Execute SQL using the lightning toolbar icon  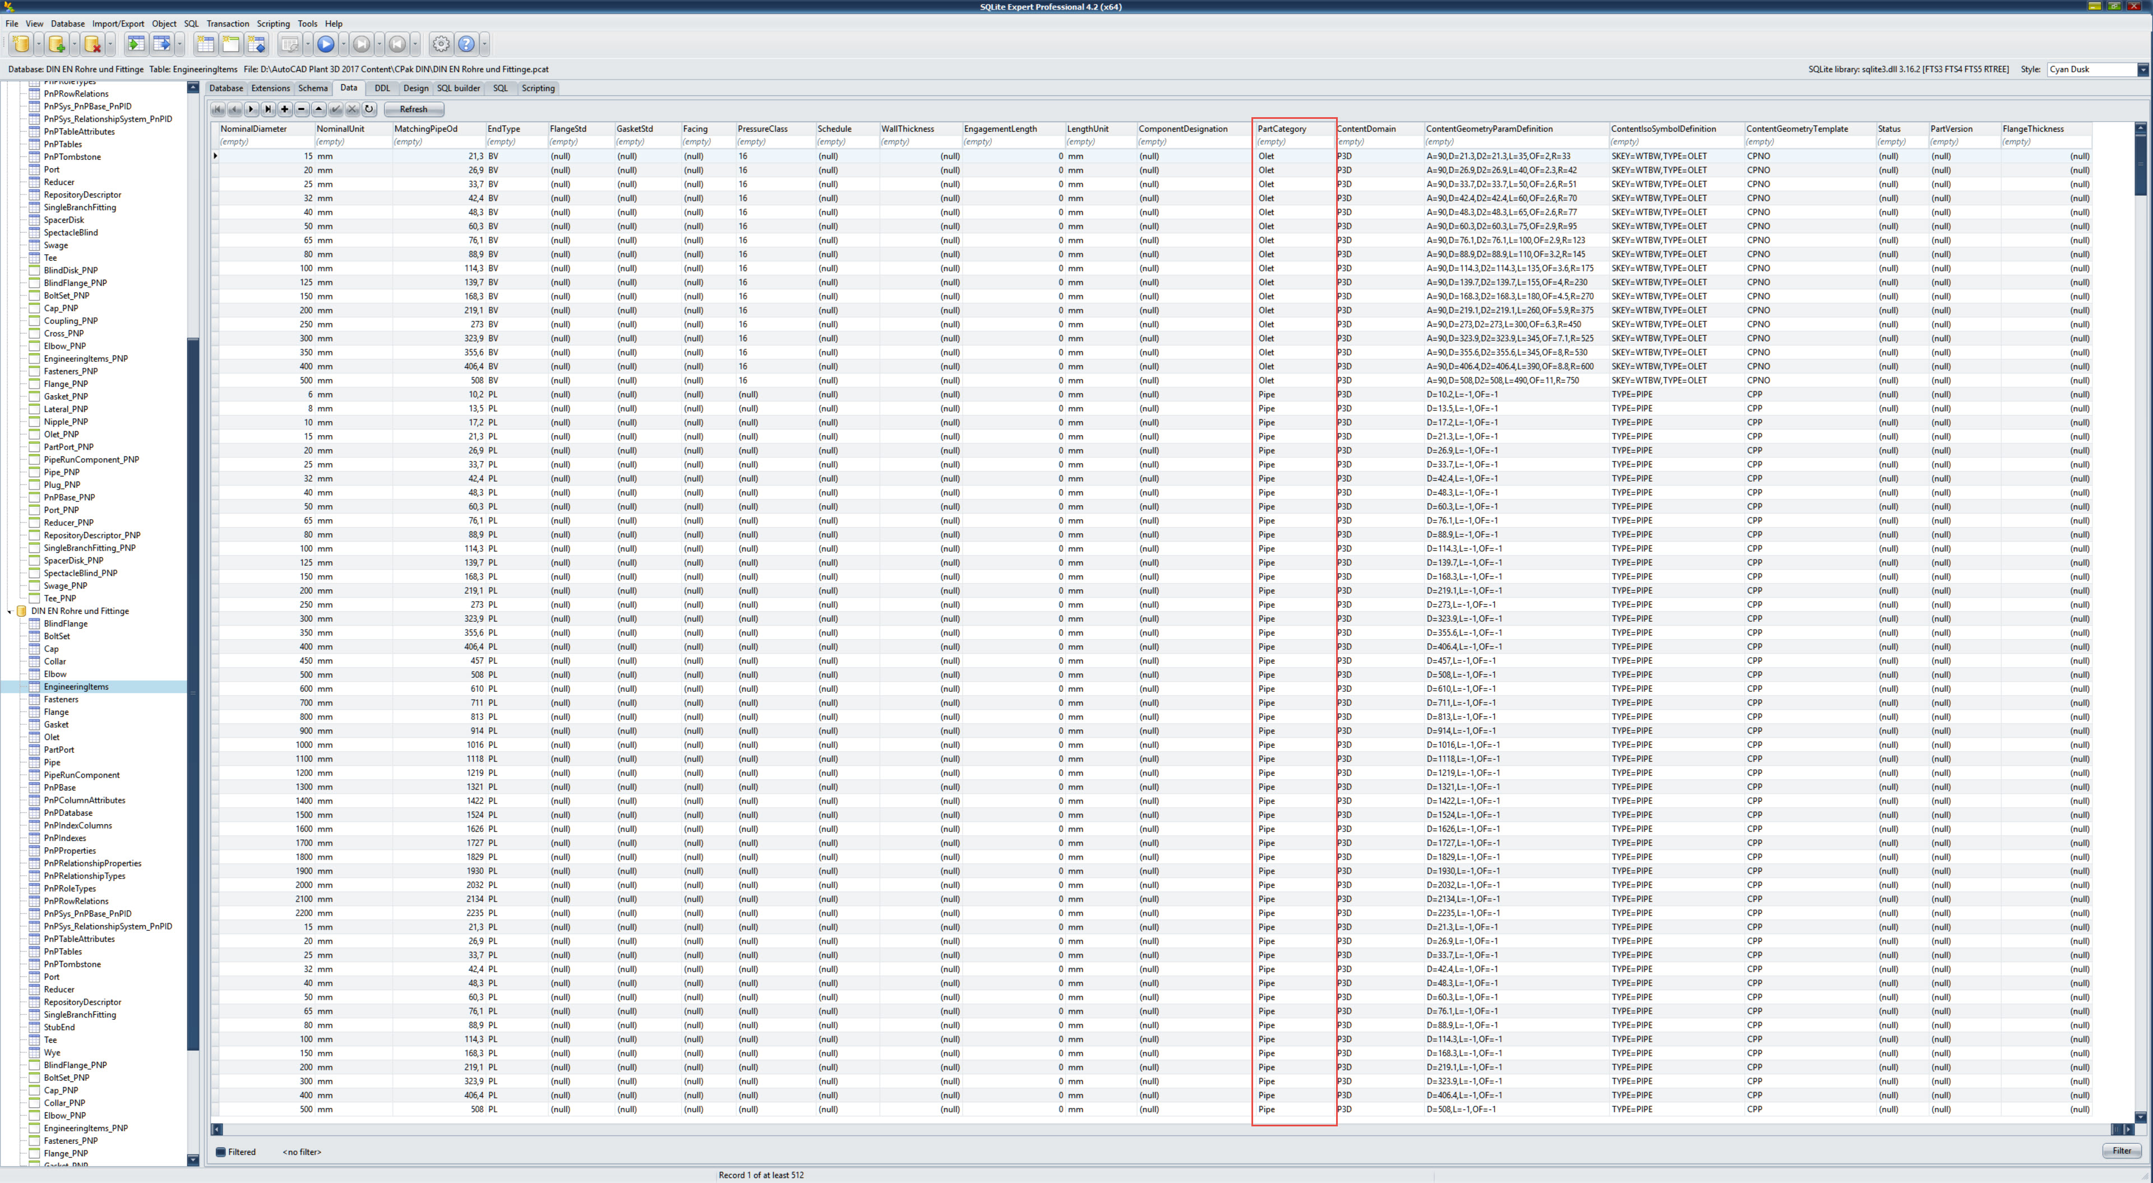tap(290, 44)
